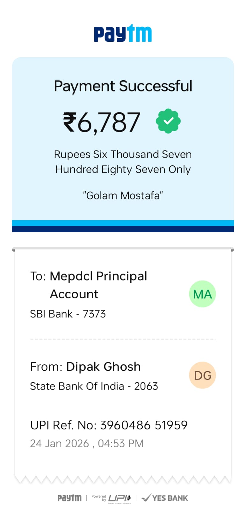
Task: Click the 24 Jan 2026 timestamp
Action: point(87,443)
